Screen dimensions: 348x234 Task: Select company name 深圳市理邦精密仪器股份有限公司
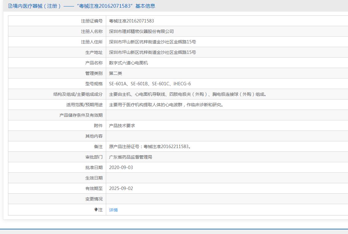pyautogui.click(x=141, y=31)
